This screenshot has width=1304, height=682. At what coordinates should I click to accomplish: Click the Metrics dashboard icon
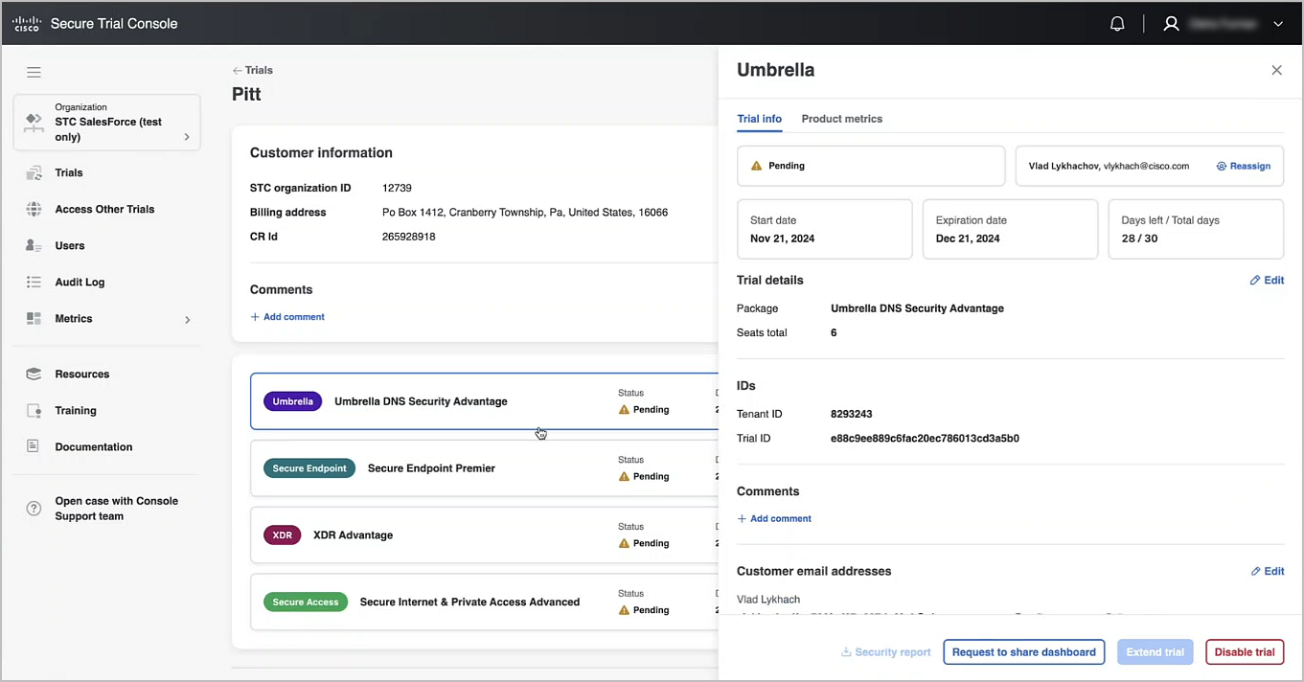coord(34,319)
